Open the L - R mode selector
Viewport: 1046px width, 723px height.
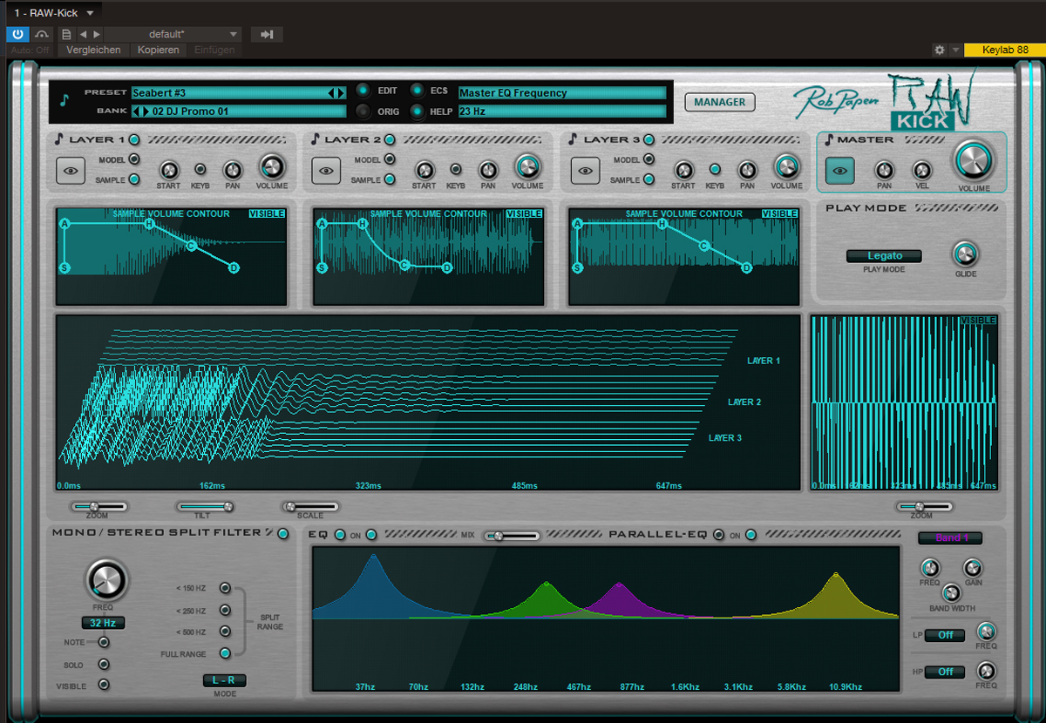point(226,679)
